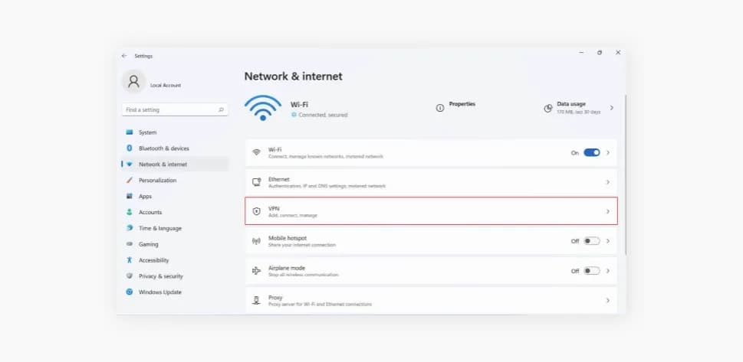Viewport: 743px width, 362px height.
Task: Click the Properties info icon
Action: pyautogui.click(x=439, y=108)
